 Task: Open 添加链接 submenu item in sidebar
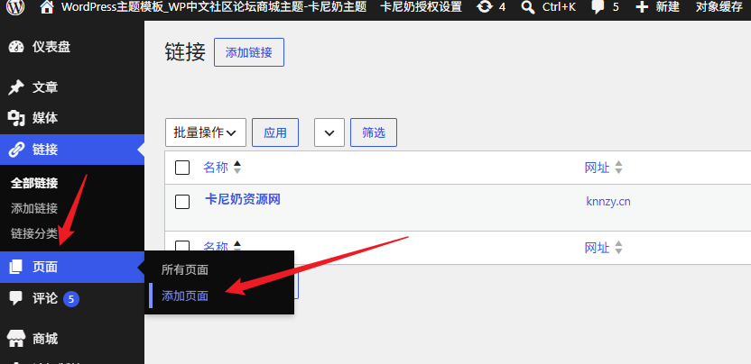(34, 208)
